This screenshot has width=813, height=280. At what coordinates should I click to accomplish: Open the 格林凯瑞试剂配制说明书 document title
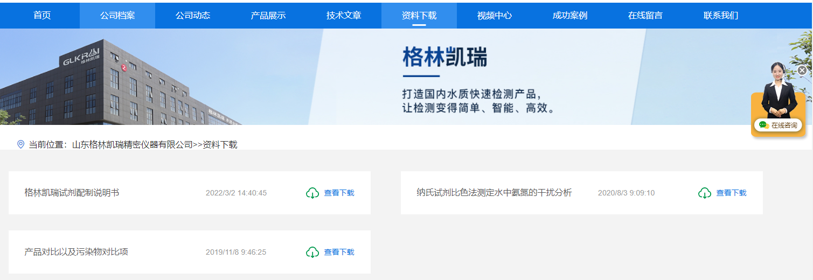pyautogui.click(x=72, y=193)
